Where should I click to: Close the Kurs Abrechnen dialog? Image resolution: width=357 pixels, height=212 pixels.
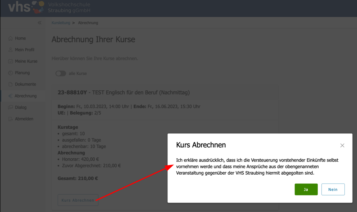click(342, 145)
